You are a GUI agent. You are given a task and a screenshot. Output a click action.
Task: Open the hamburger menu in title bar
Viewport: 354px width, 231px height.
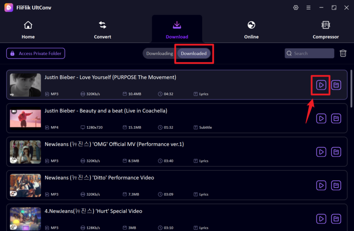coord(308,8)
